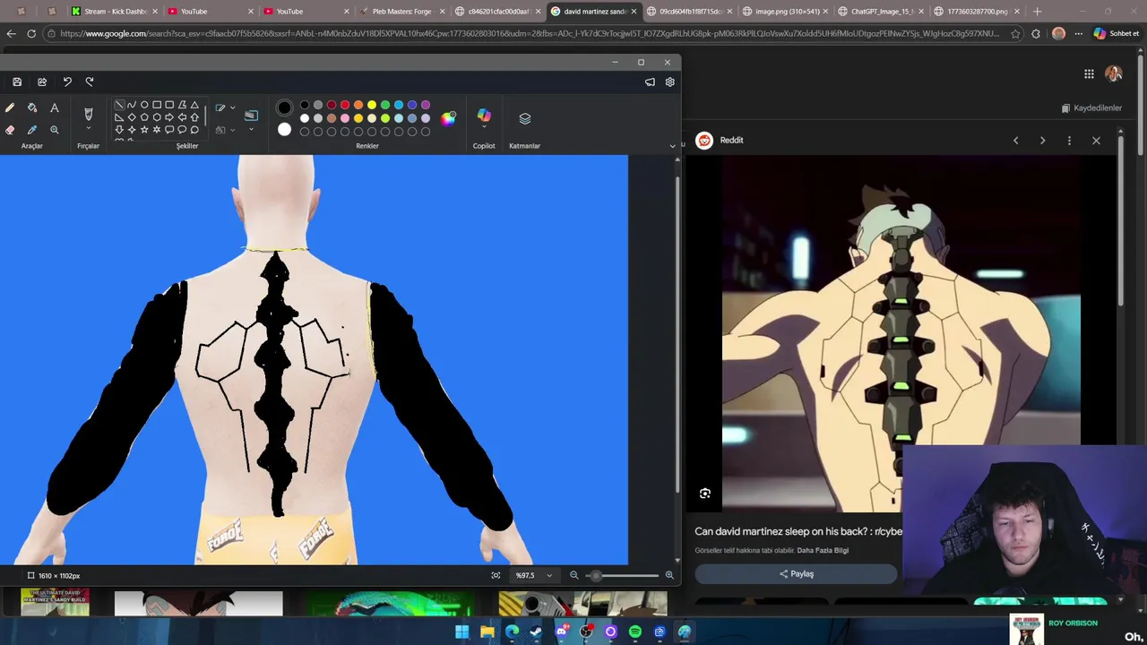Pick the red palette swatch
The width and height of the screenshot is (1147, 645).
click(x=345, y=105)
